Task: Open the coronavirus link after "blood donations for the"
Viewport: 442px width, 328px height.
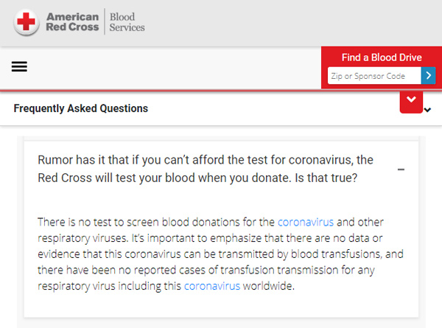Action: (306, 222)
